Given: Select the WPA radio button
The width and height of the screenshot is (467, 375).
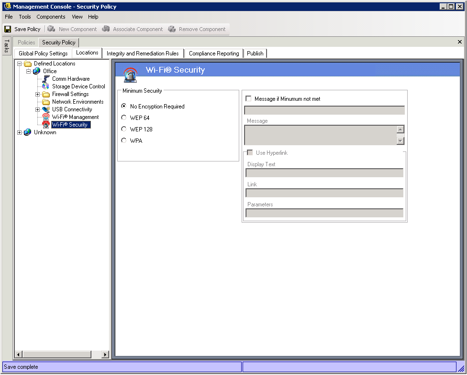Looking at the screenshot, I should (124, 140).
